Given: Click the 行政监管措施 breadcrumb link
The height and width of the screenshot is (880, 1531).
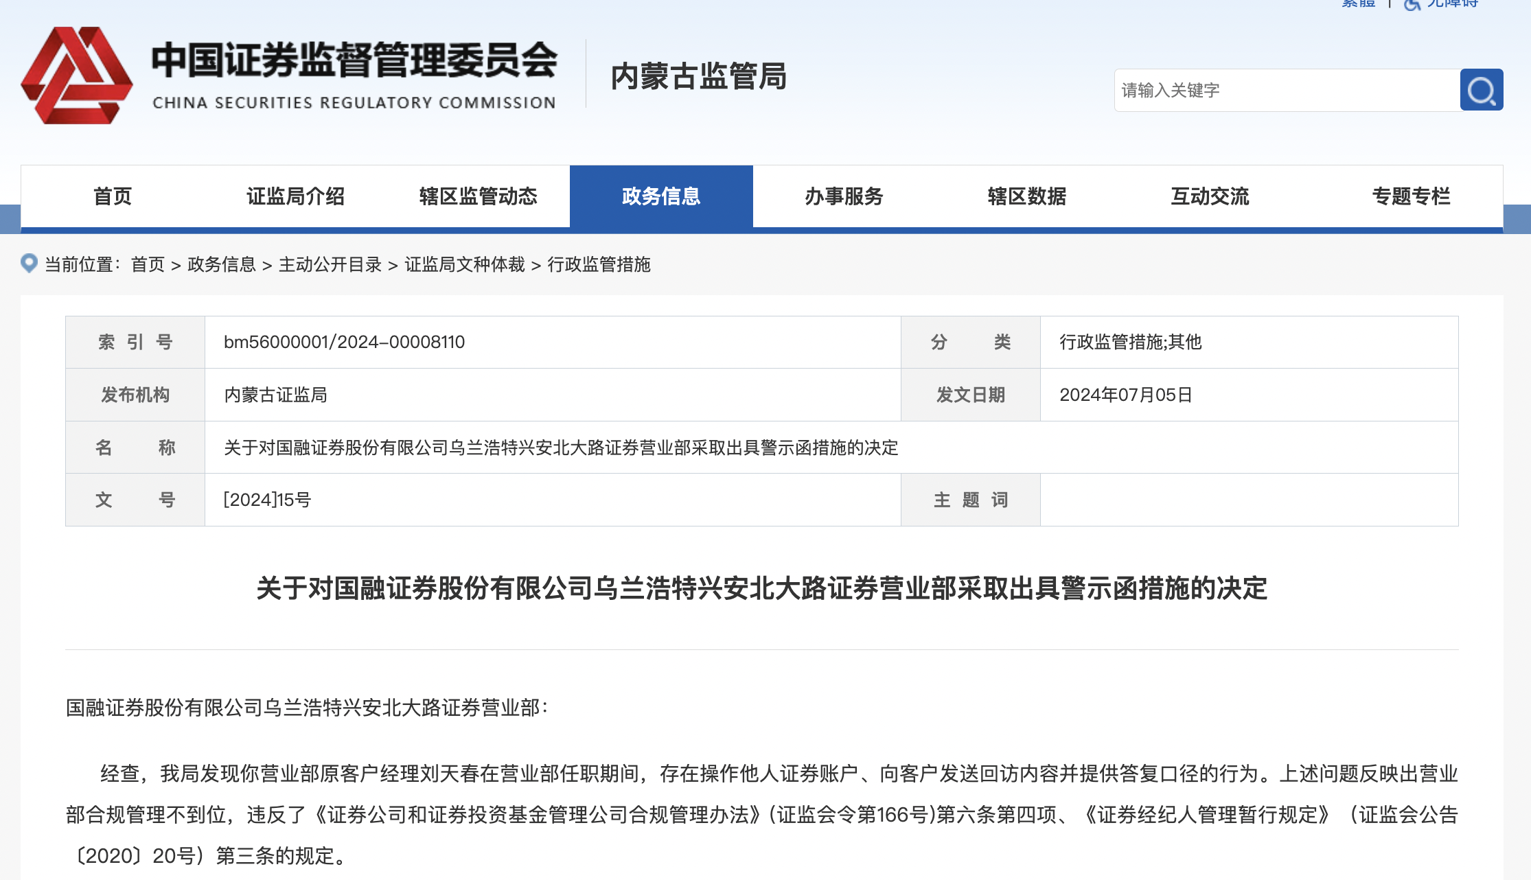Looking at the screenshot, I should point(599,264).
